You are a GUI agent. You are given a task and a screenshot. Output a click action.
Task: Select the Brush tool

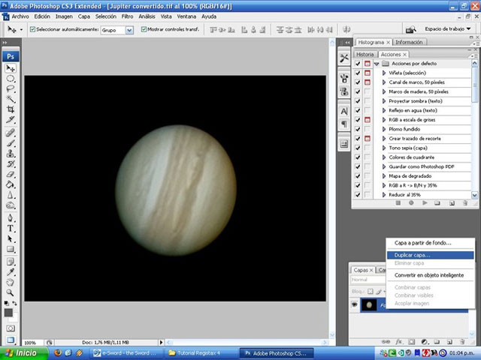(11, 143)
